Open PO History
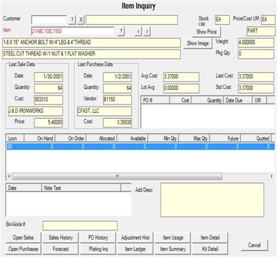 click(x=98, y=237)
